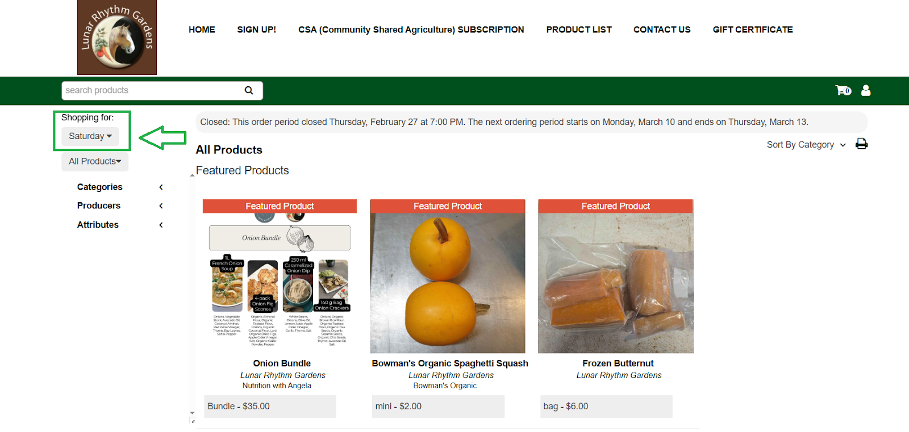Expand the Producers sidebar section
This screenshot has width=909, height=432.
tap(120, 205)
